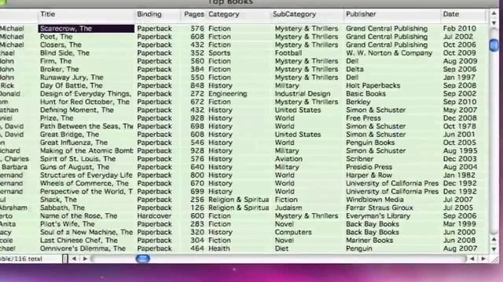Click 'W. W. Norton & Company' publisher cell

point(389,53)
